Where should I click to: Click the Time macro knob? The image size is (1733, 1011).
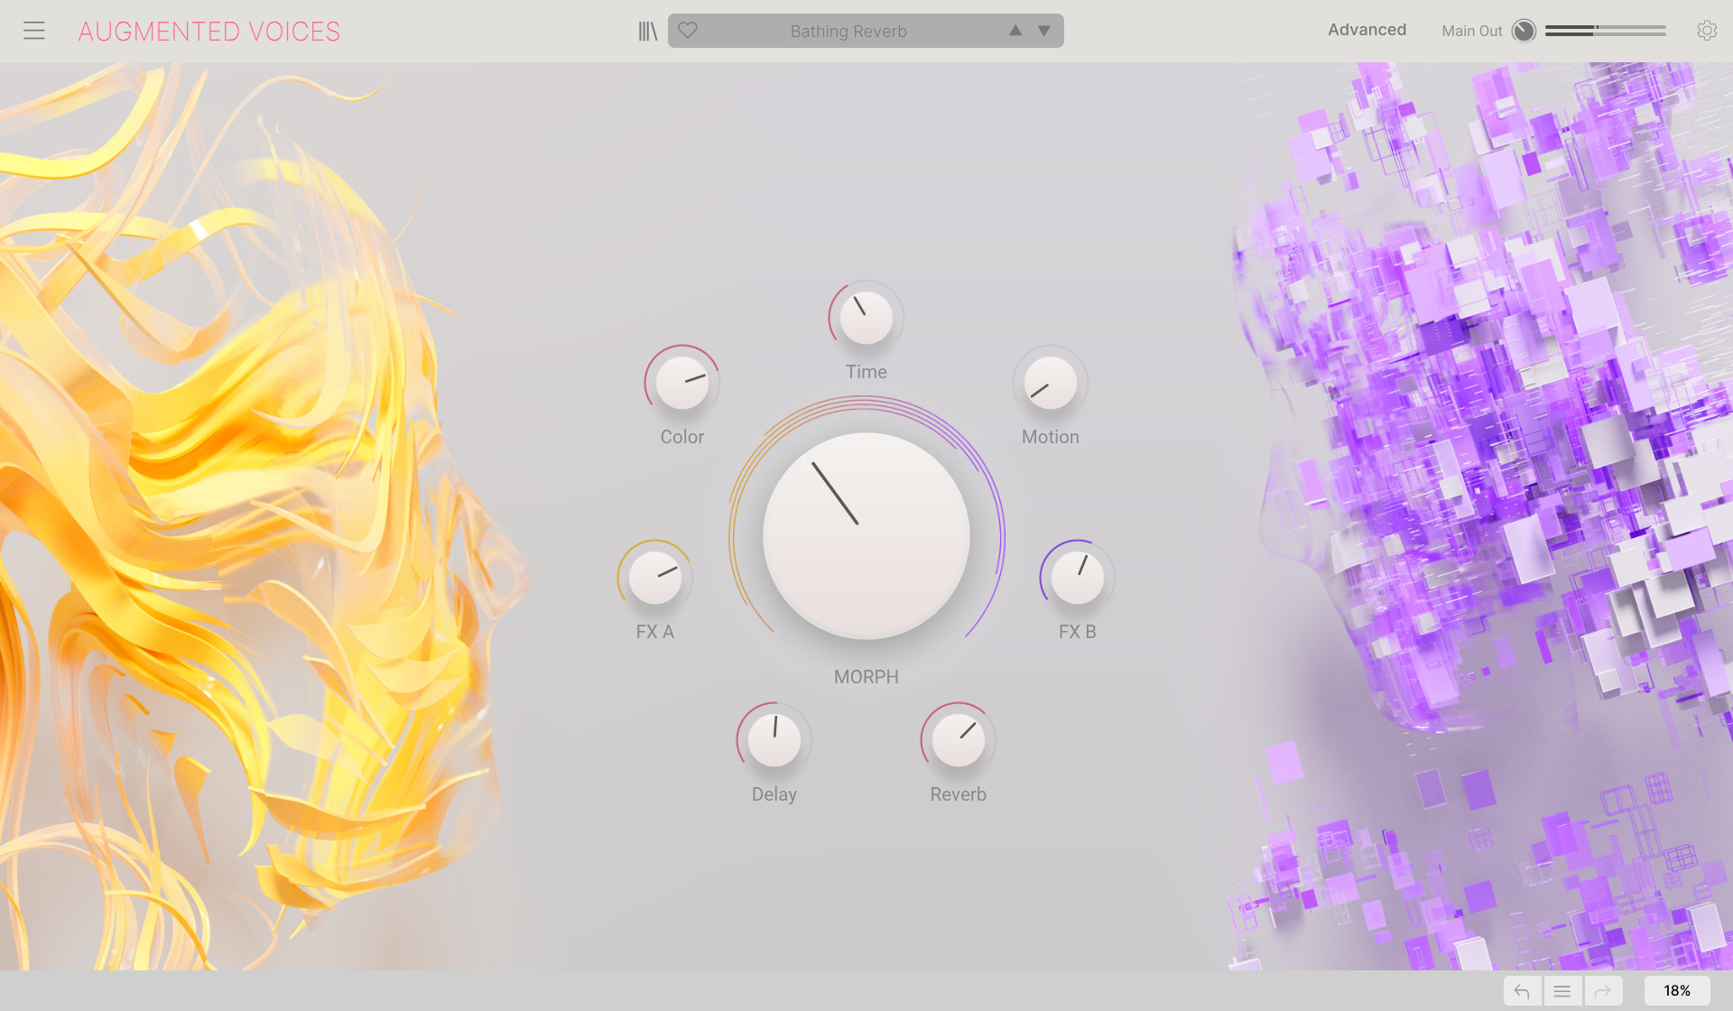click(866, 318)
